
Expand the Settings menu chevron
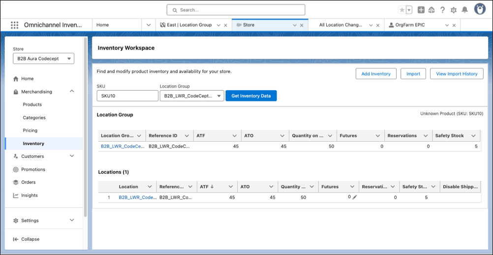[x=72, y=220]
